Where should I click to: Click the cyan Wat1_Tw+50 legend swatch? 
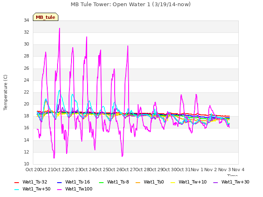(x=17, y=190)
